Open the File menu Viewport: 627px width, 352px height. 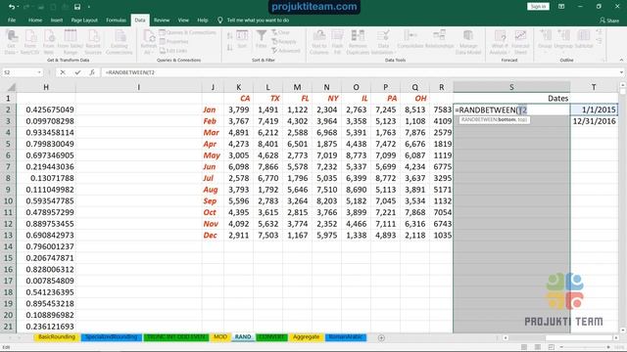click(12, 20)
